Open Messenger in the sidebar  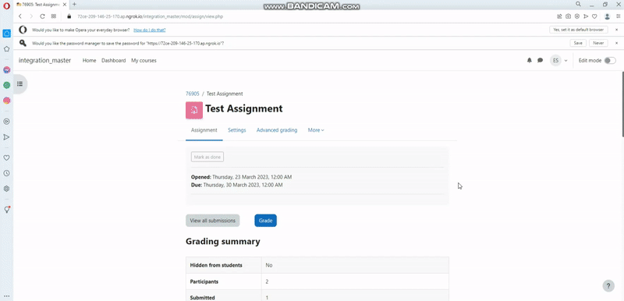point(6,70)
